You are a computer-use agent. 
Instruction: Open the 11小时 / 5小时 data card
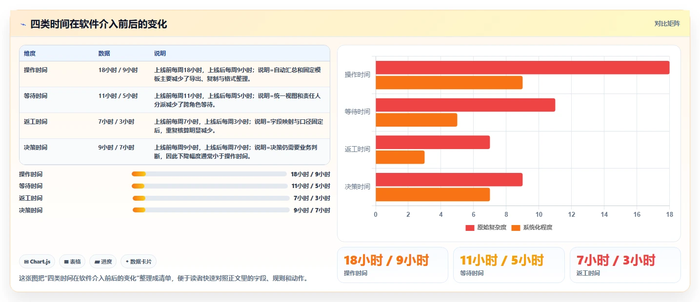tap(509, 265)
